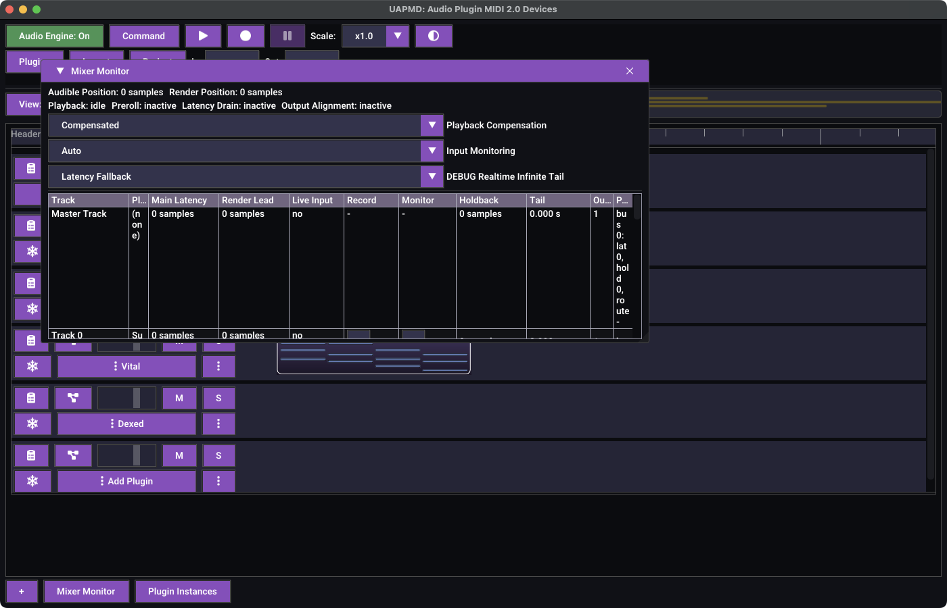
Task: Toggle the Audio Engine: On button
Action: tap(54, 36)
